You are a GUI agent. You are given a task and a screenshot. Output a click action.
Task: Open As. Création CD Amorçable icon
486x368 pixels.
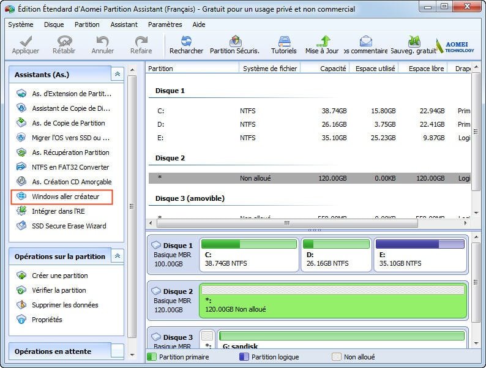pyautogui.click(x=21, y=181)
